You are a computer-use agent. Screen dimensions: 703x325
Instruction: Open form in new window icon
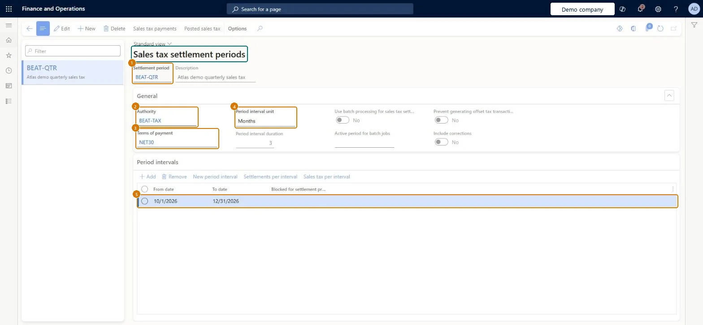(x=673, y=29)
